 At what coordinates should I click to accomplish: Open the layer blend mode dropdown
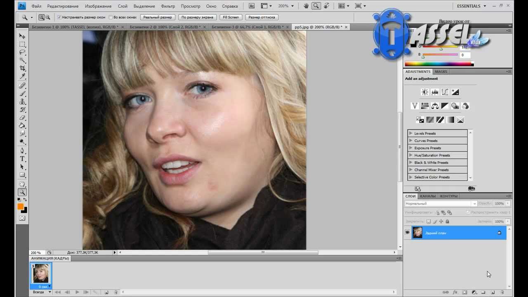(441, 203)
